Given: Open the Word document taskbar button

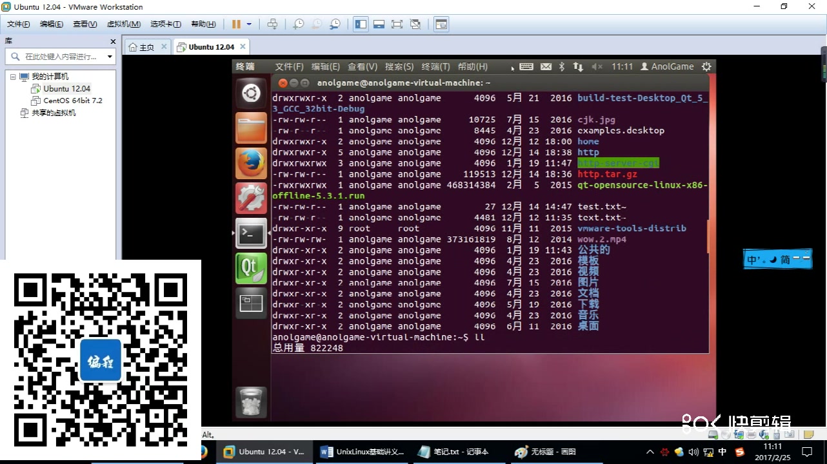Looking at the screenshot, I should click(x=363, y=452).
